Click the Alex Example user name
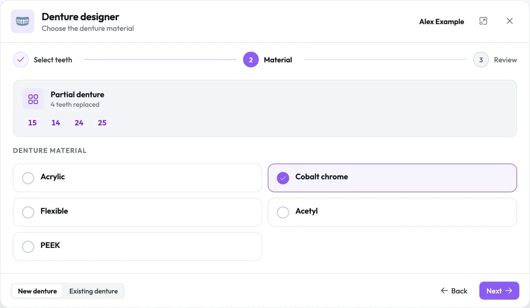Viewport: 530px width, 308px height. [442, 22]
